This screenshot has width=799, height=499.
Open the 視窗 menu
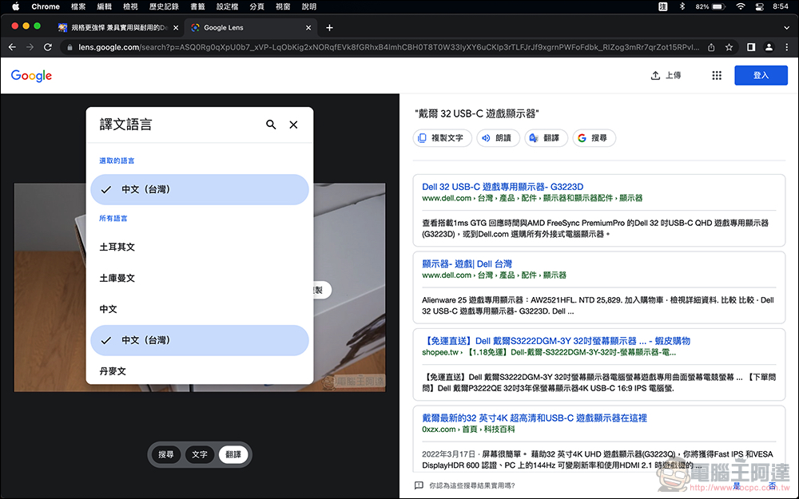(x=283, y=6)
